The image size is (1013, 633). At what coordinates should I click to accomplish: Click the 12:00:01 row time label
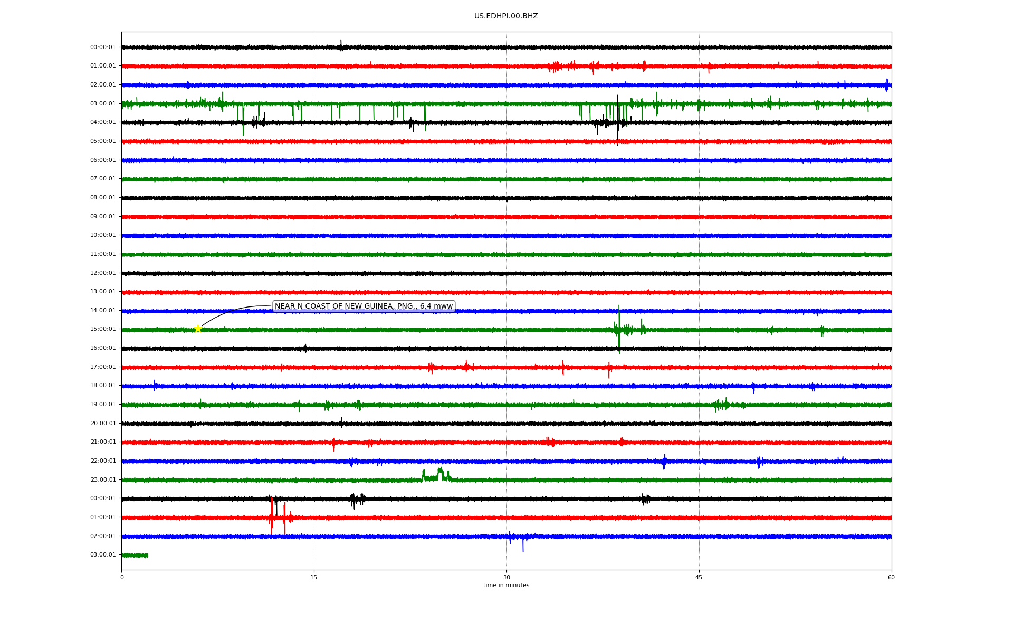tap(103, 273)
